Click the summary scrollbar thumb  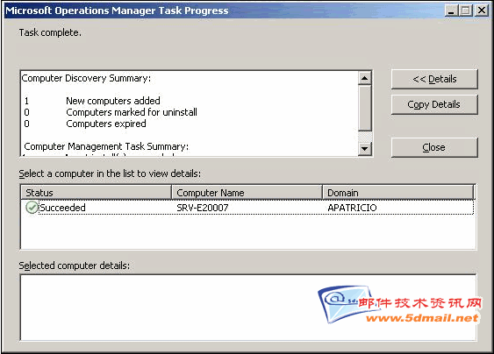(x=365, y=108)
